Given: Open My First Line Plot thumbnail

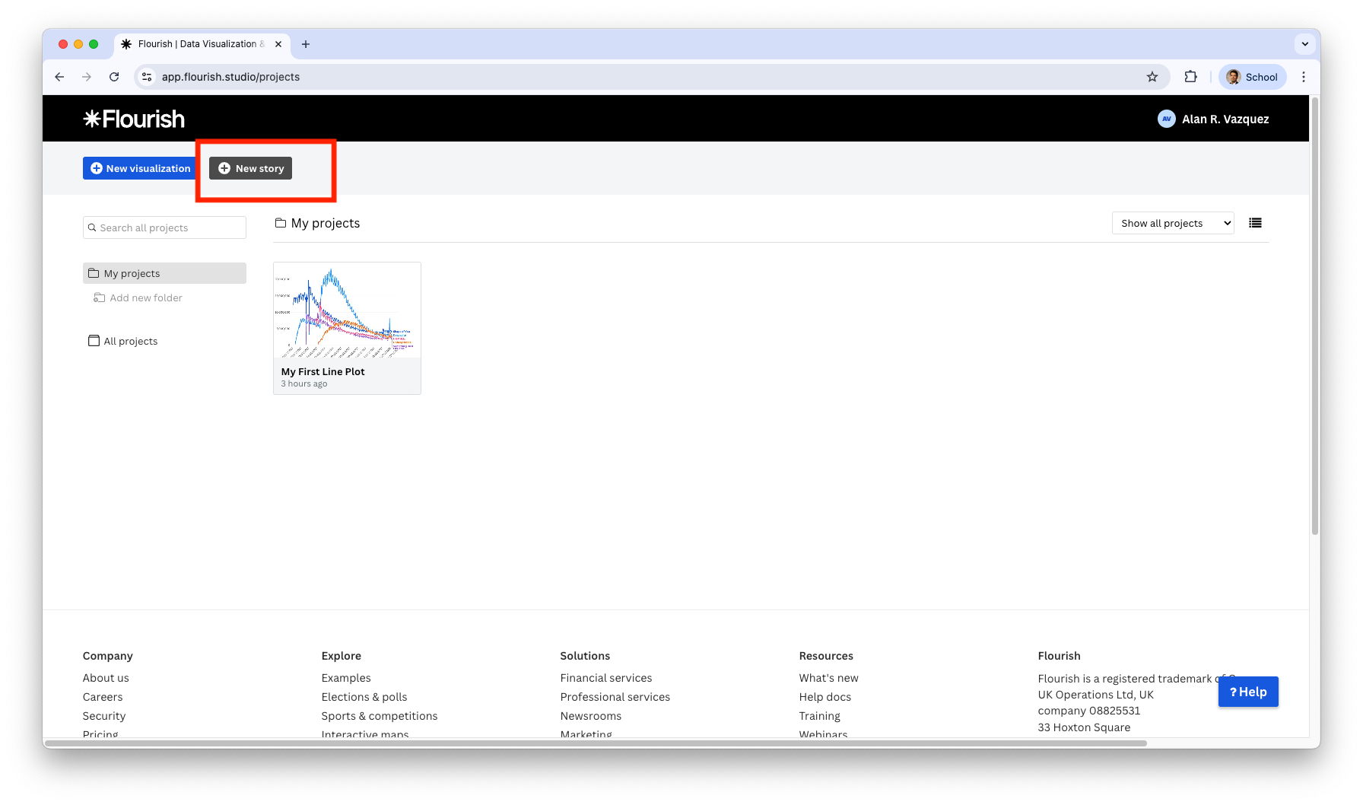Looking at the screenshot, I should (x=347, y=312).
